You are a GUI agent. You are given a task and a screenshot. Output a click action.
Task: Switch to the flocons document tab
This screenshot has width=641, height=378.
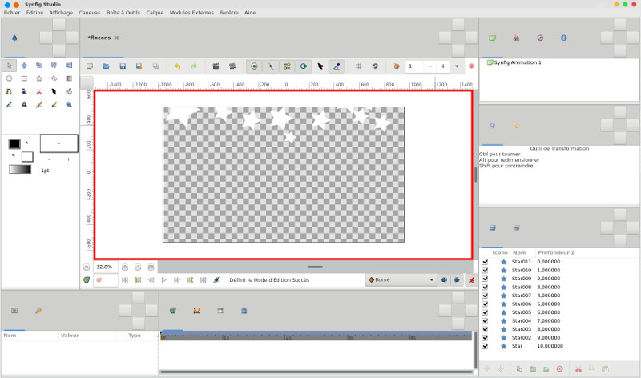click(x=99, y=38)
